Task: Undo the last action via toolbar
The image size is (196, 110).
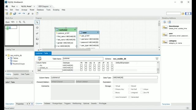Action: click(20, 13)
